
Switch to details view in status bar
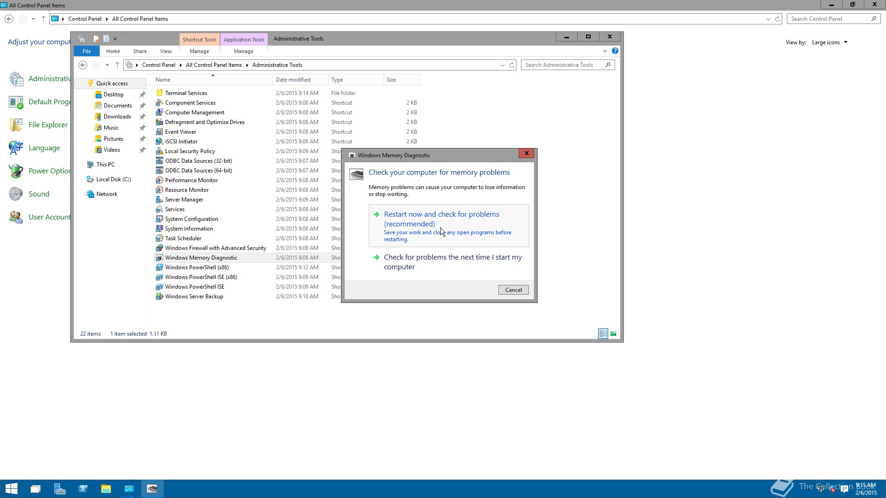pyautogui.click(x=603, y=333)
